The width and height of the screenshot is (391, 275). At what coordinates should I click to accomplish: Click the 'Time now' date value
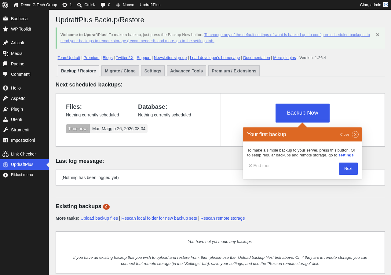[119, 129]
